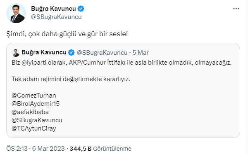Open the quoted tweet's 5 Mar date
Viewport: 248px width, 154px height.
141,53
